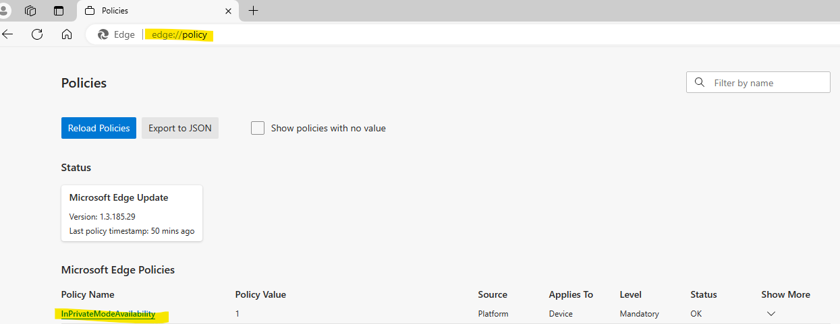The image size is (840, 324).
Task: Enable Show policies with no value checkbox
Action: click(258, 128)
